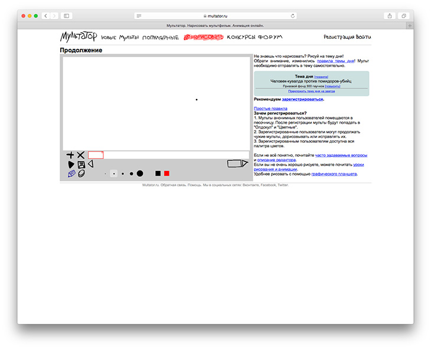Choose the black color swatch
Viewport: 431px width, 349px height.
[x=158, y=173]
